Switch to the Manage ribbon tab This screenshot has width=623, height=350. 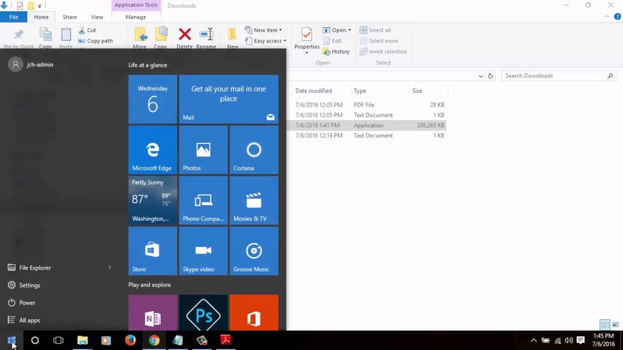tap(136, 17)
